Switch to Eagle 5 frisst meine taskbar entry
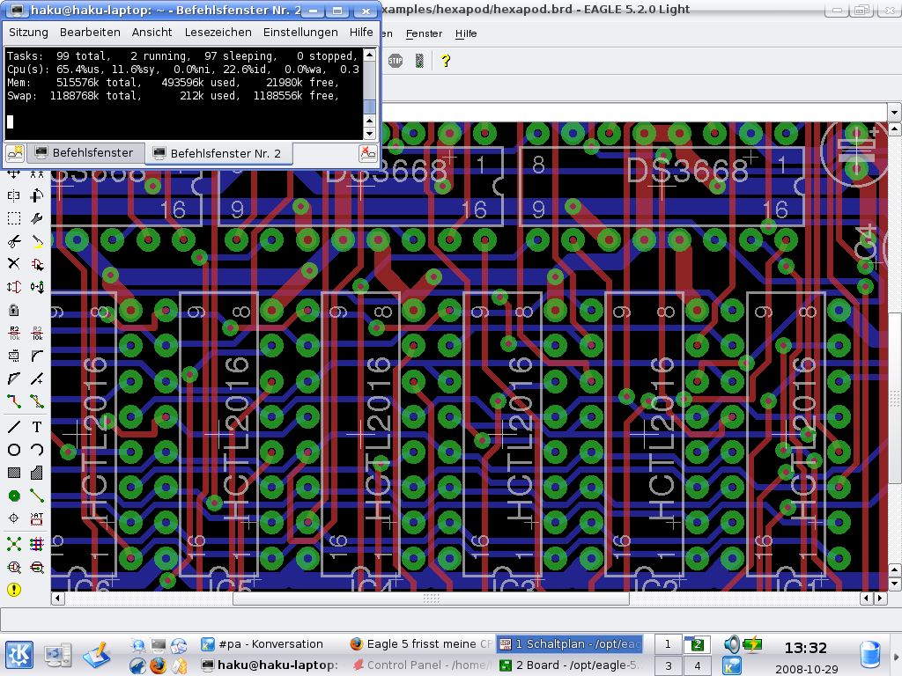Screen dimensions: 902x676 tap(420, 644)
